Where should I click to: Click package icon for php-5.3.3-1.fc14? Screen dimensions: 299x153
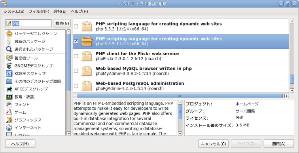click(87, 27)
